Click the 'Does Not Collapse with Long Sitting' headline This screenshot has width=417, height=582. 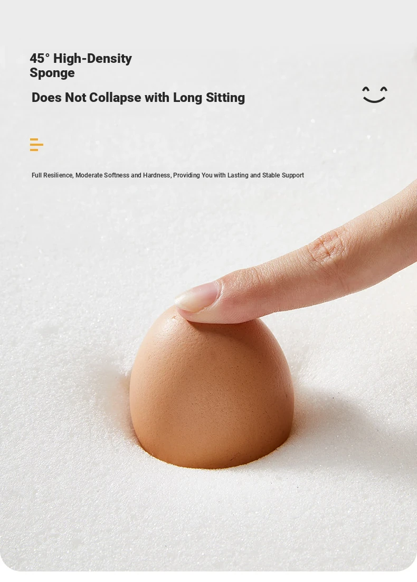138,98
